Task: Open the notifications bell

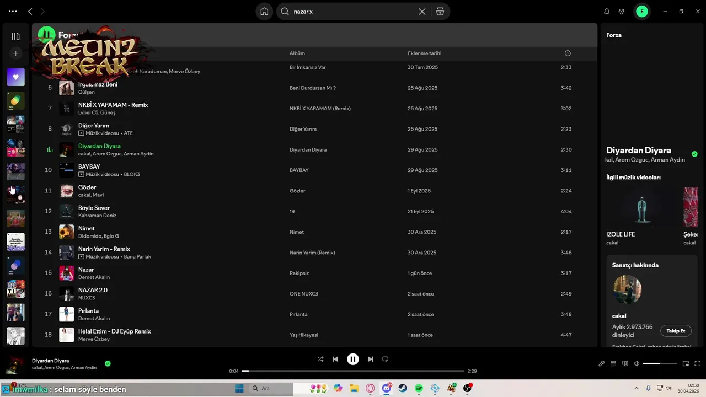Action: [607, 11]
